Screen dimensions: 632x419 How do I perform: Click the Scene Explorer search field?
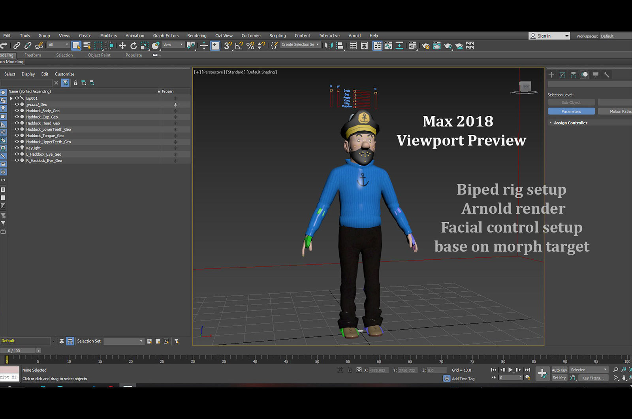point(26,83)
